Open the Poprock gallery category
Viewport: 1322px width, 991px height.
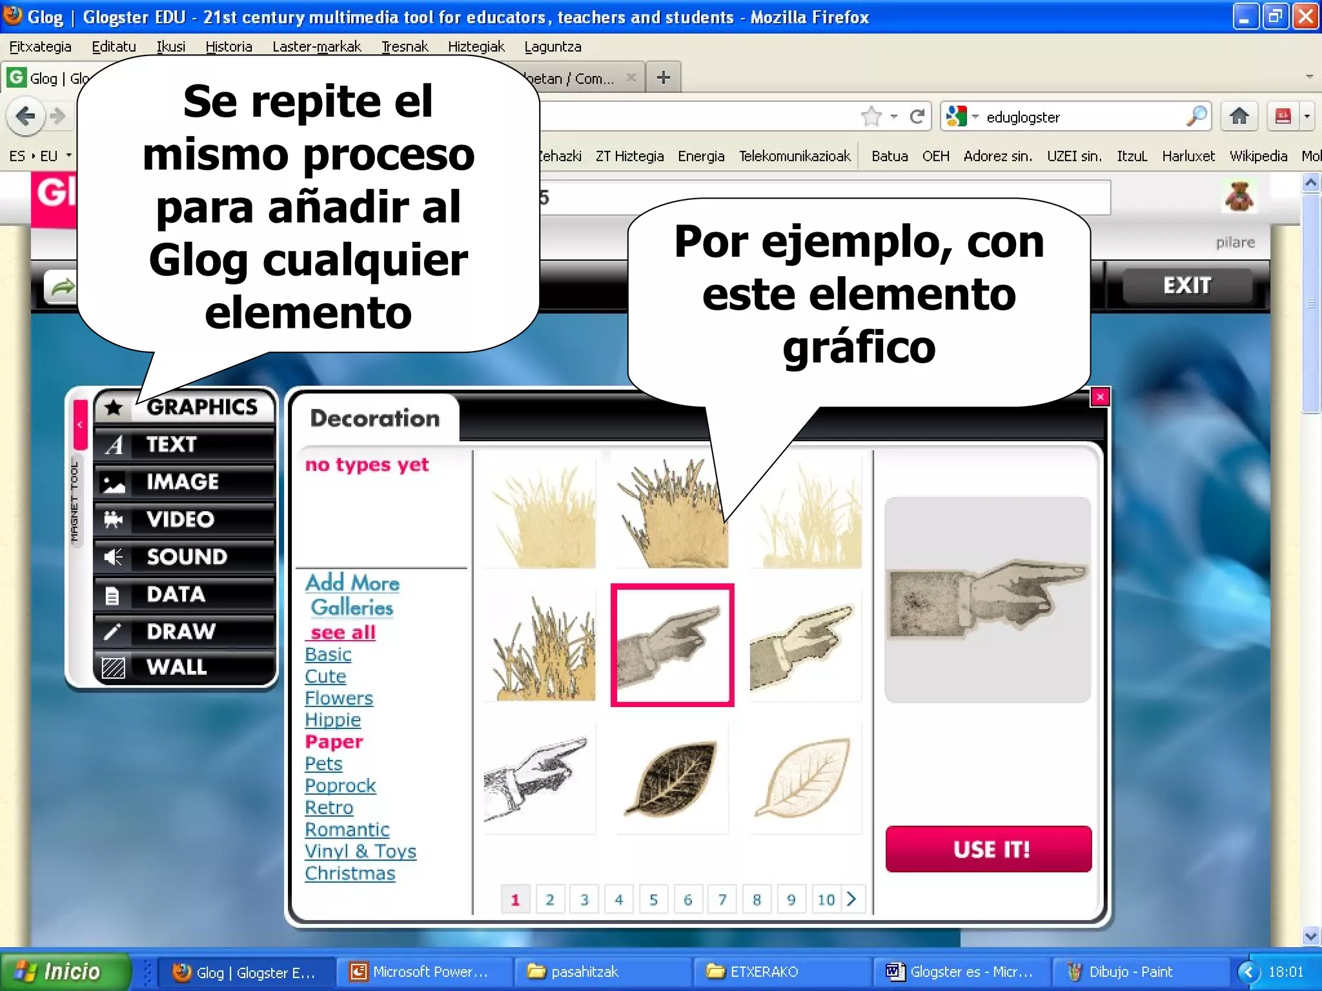click(x=340, y=786)
